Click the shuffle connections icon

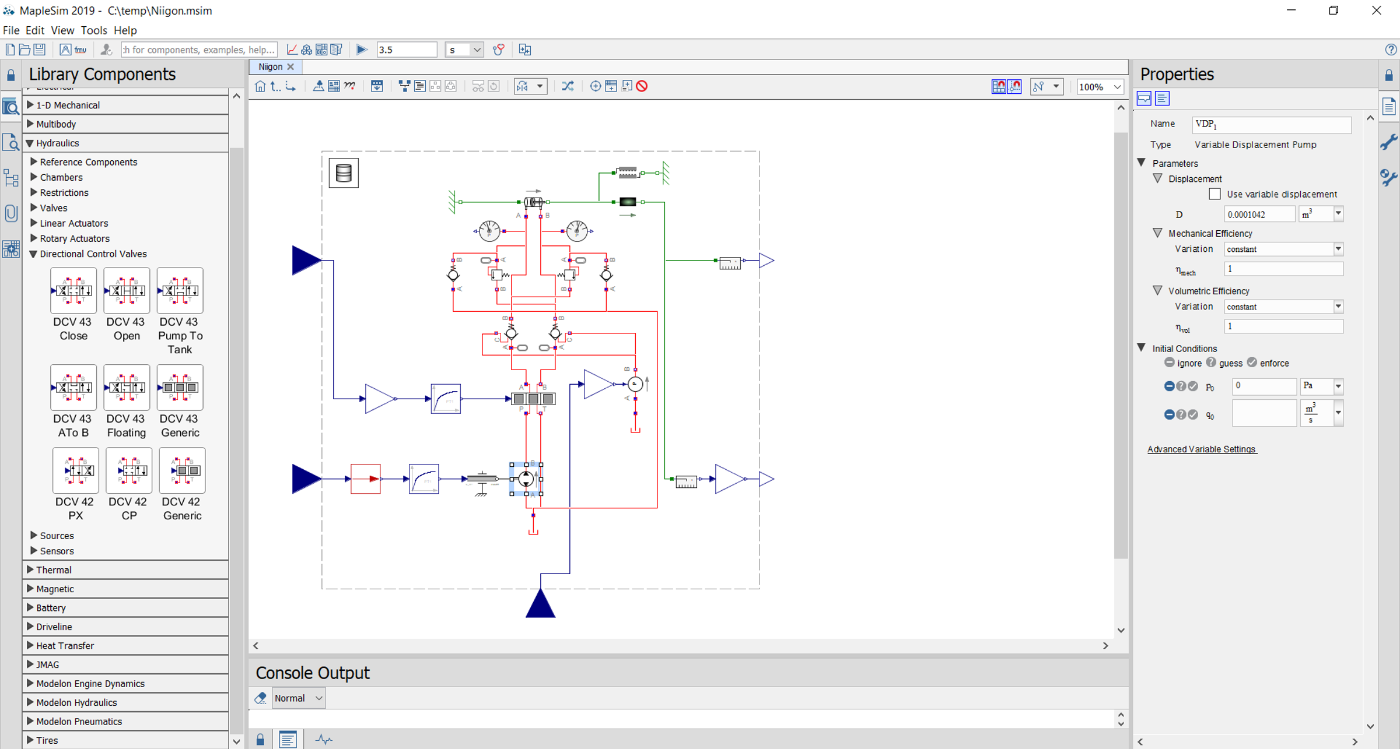568,86
